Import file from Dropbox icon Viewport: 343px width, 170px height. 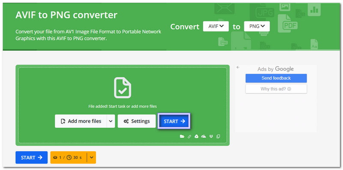click(x=211, y=136)
